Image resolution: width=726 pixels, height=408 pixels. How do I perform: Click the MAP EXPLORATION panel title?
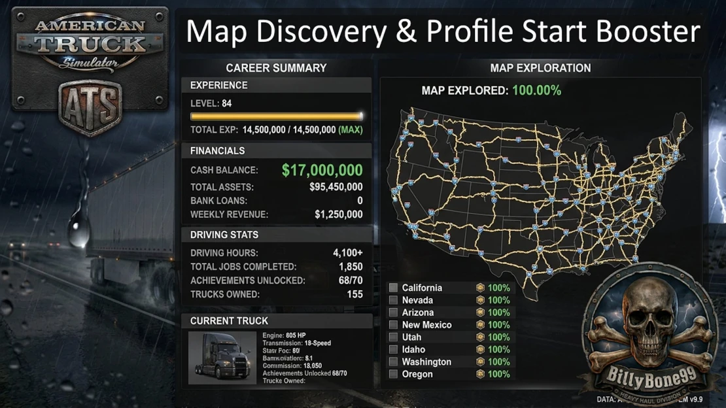(540, 68)
